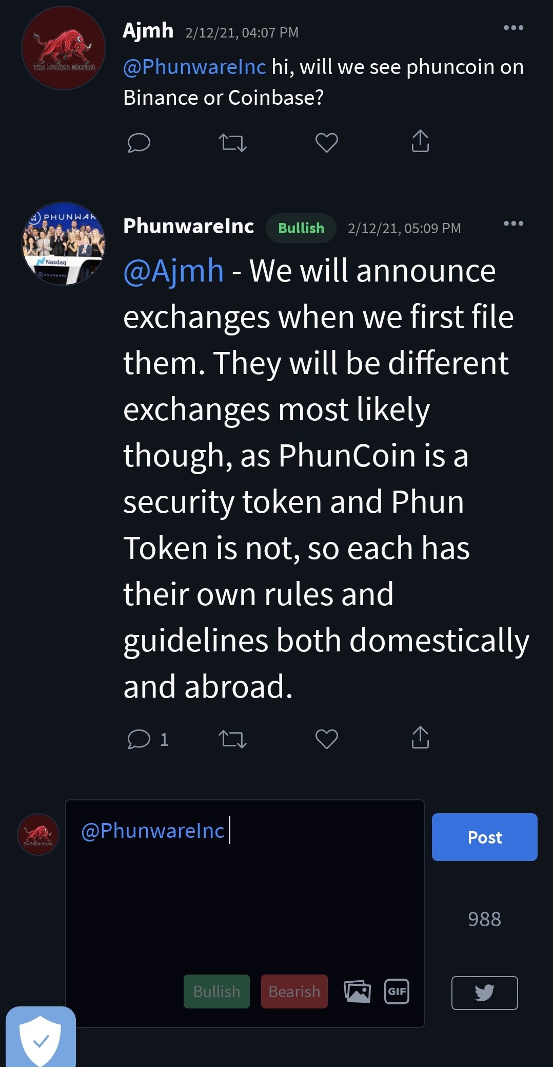
Task: Share PhunwareInc's reply externally
Action: click(420, 738)
